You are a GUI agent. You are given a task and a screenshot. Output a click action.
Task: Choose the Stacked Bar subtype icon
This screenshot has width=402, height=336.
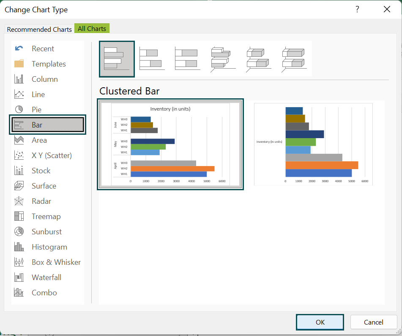pos(152,59)
